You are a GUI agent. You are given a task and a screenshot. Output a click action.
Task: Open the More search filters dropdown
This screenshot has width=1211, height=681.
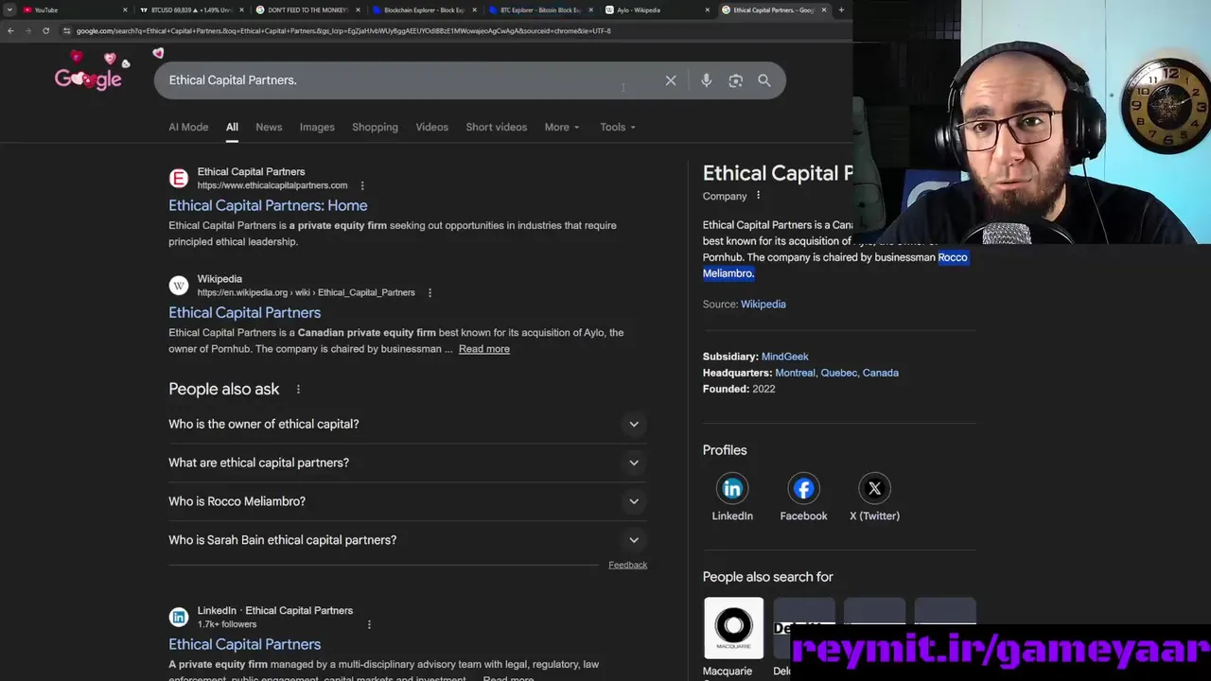[x=562, y=127]
